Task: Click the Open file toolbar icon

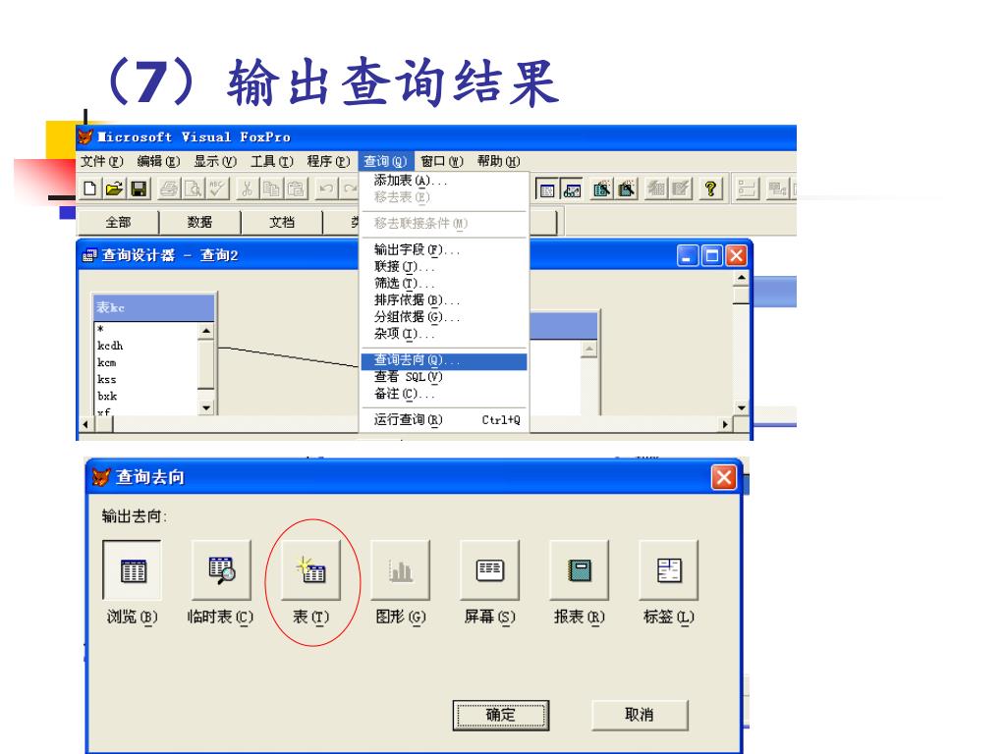Action: (x=114, y=188)
